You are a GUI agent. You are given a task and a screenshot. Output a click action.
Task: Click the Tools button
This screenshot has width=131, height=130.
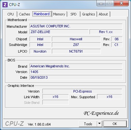(88, 124)
